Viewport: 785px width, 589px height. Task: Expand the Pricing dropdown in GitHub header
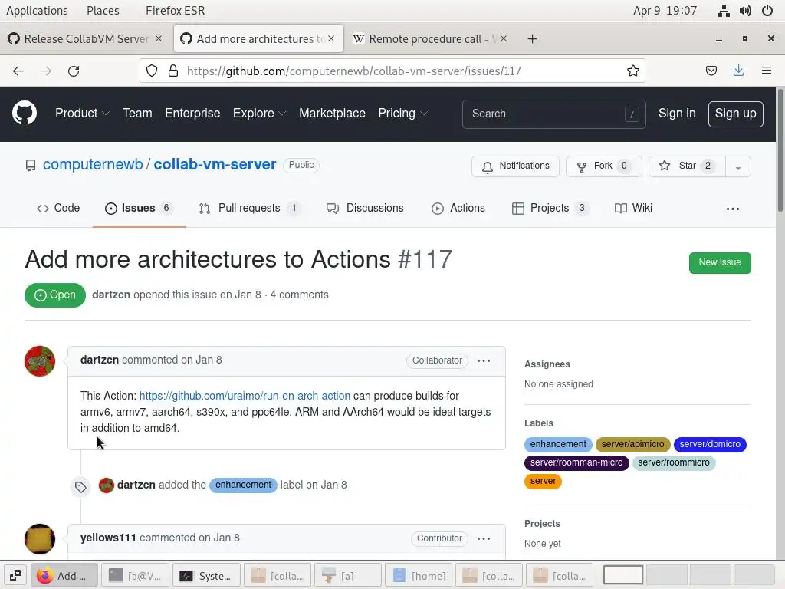tap(402, 114)
